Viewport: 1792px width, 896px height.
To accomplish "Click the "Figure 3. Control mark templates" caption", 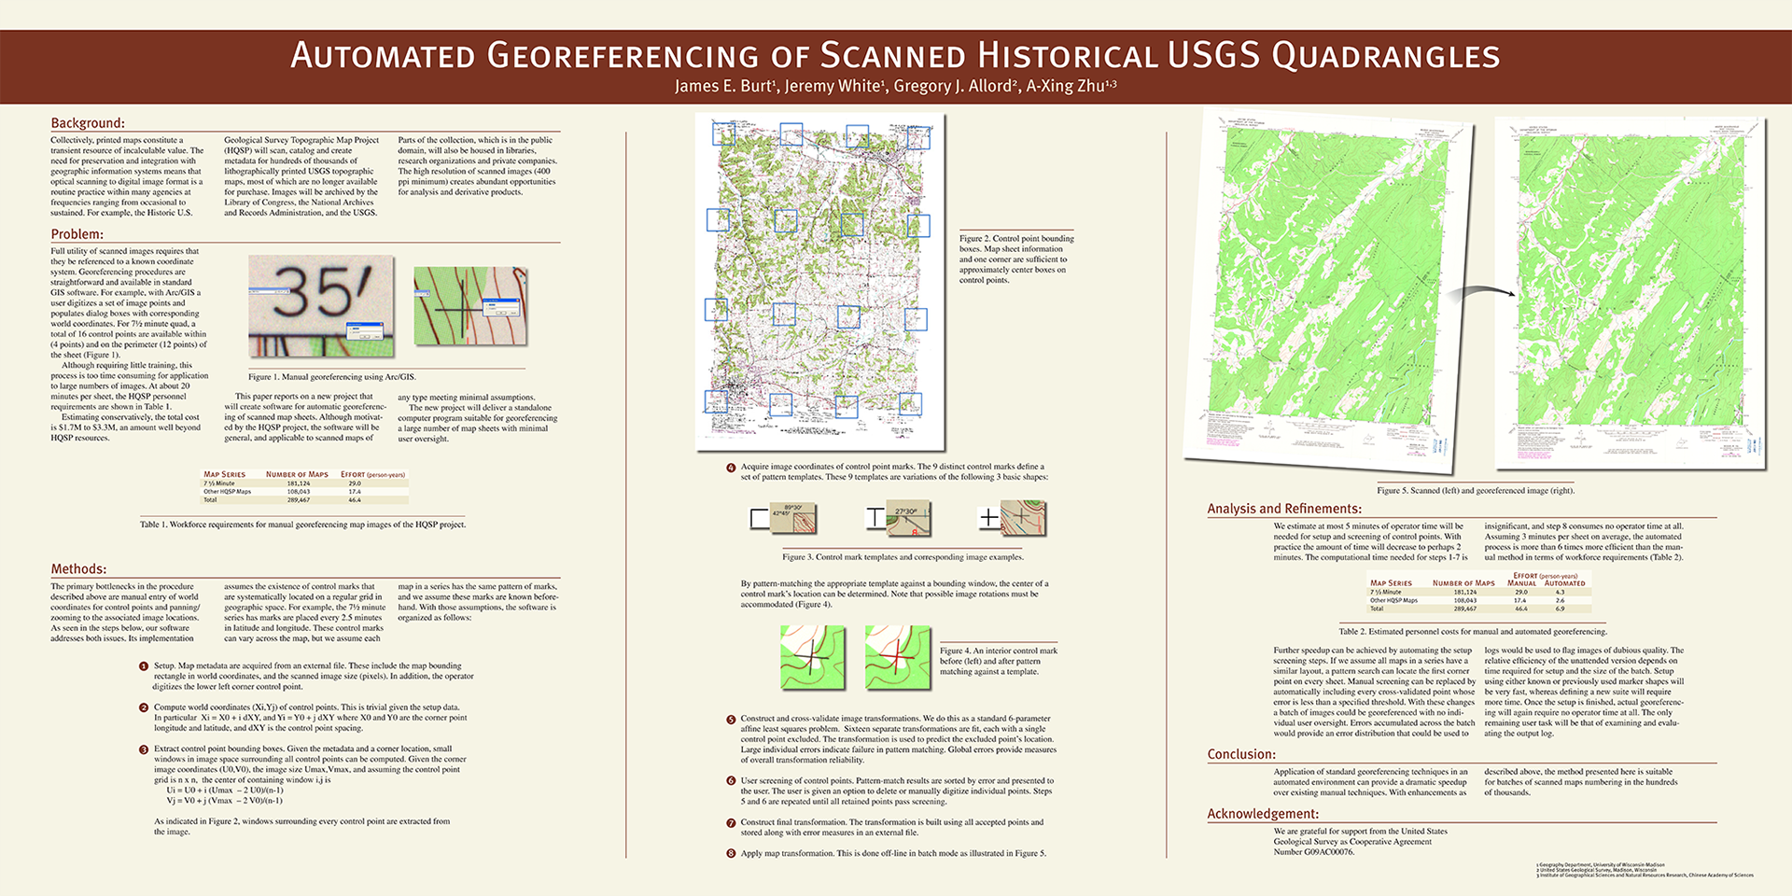I will [x=903, y=557].
